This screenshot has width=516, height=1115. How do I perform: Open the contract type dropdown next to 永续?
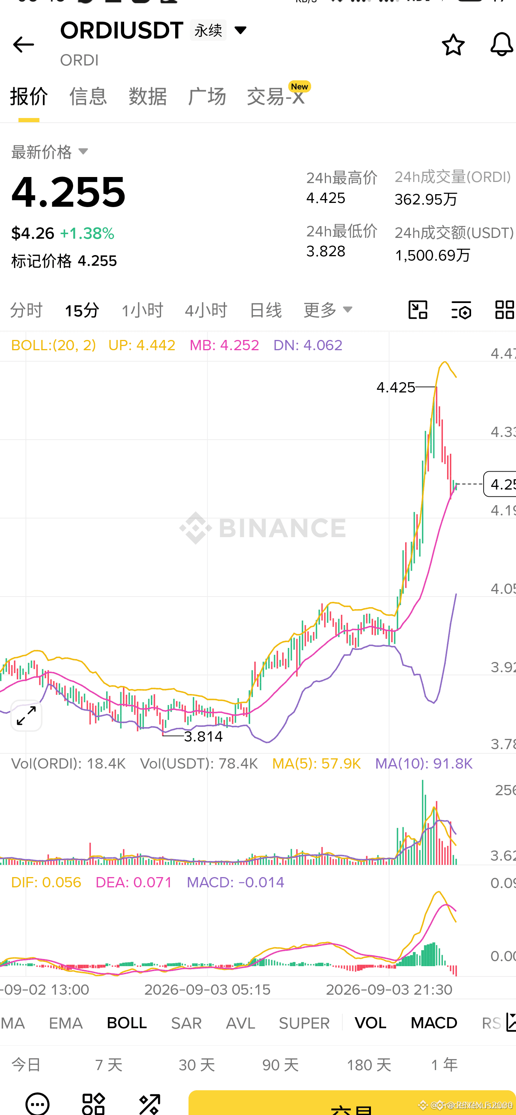[240, 30]
